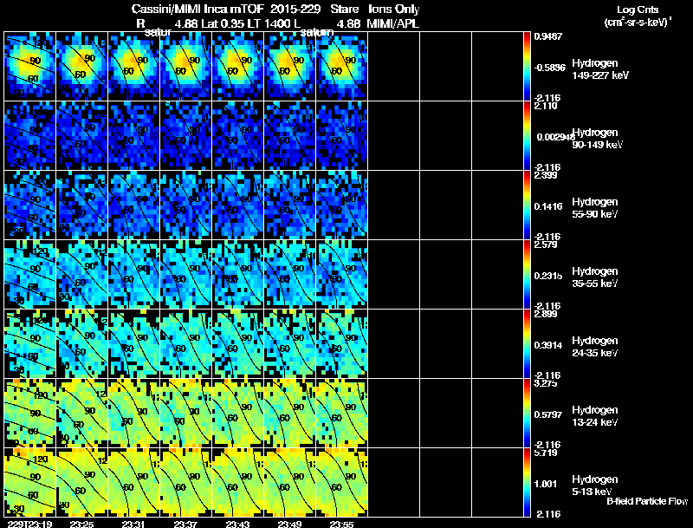Select the 55-90 keV panel at 23:49
This screenshot has height=528, width=693.
click(x=289, y=205)
